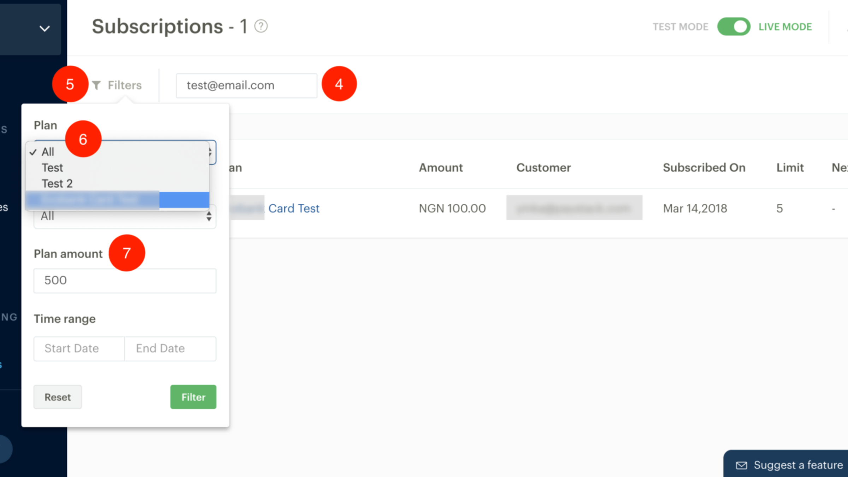Open the Subscriptions help tooltip icon
848x477 pixels.
click(260, 25)
